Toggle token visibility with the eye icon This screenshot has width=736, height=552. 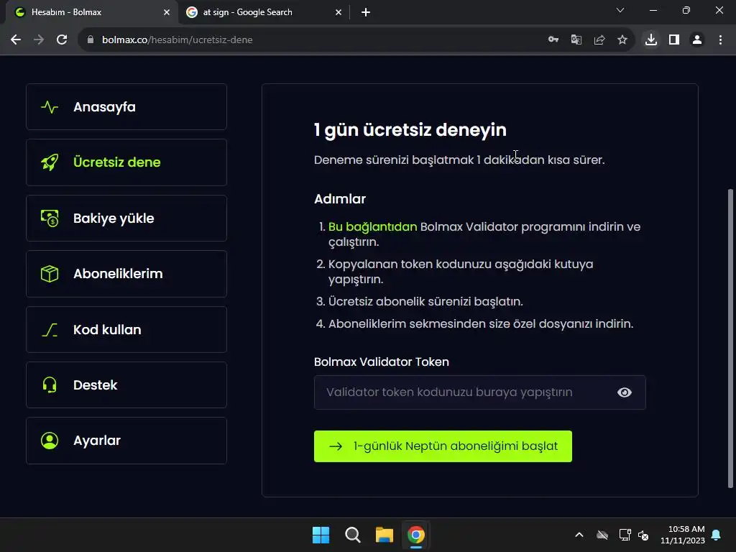625,392
